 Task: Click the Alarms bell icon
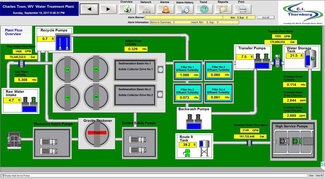point(166,9)
